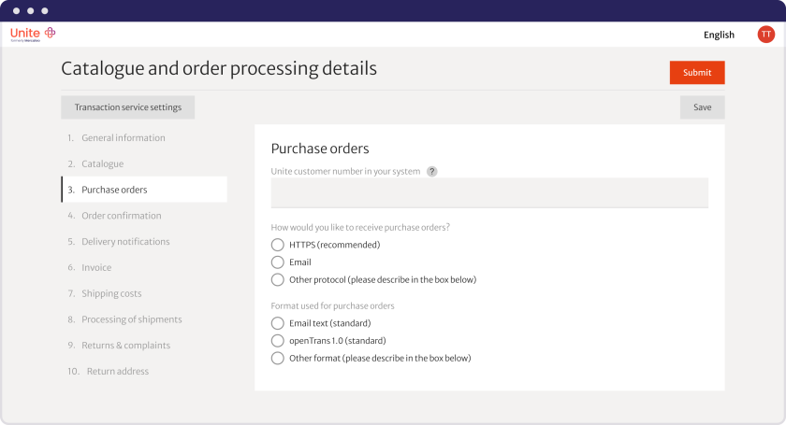Open Delivery notifications section

coord(125,242)
